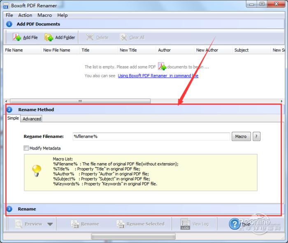The width and height of the screenshot is (288, 243).
Task: Maximize the Boxoft PDF Renamer window
Action: pos(262,4)
